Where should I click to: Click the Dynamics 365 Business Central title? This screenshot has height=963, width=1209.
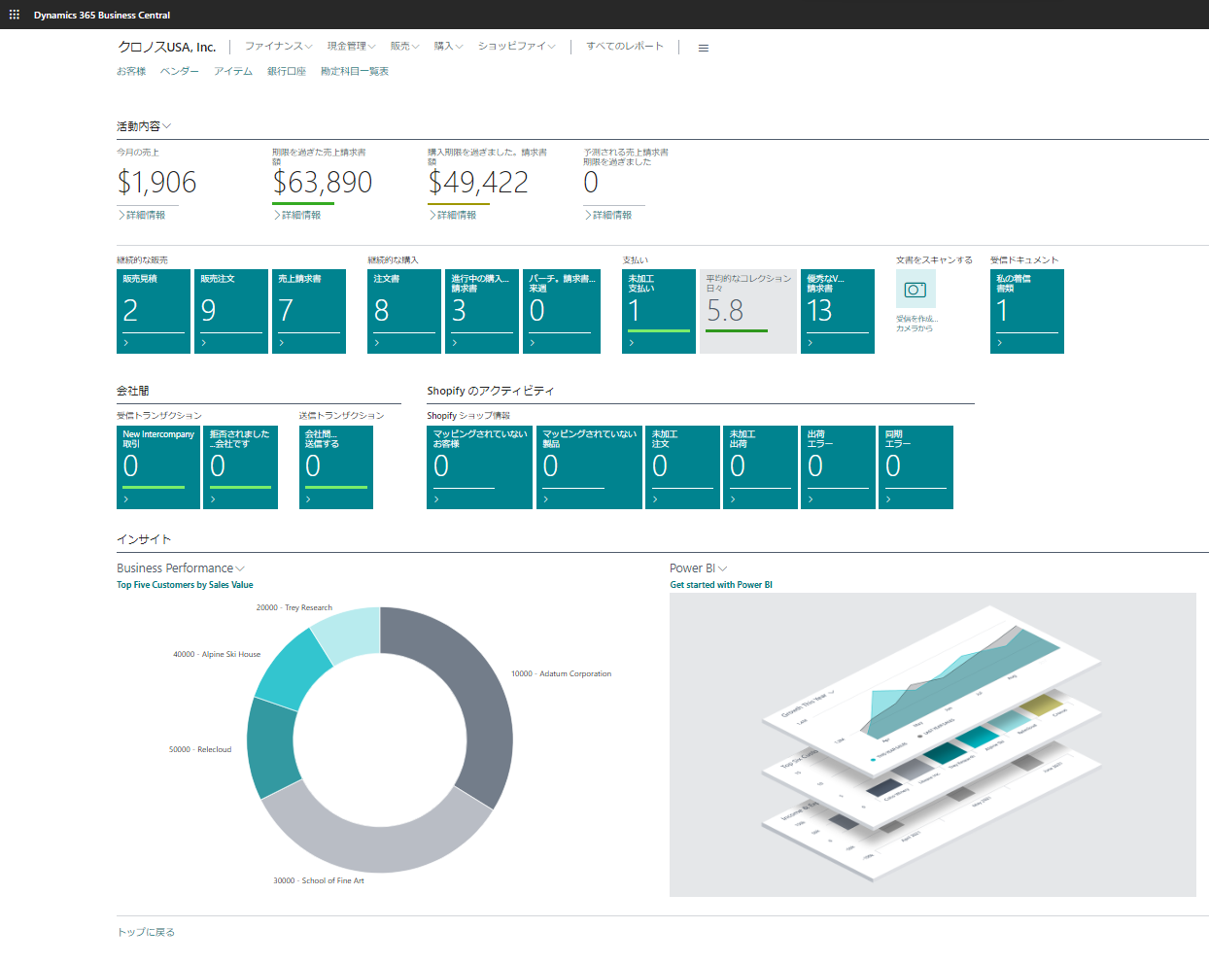tap(102, 16)
